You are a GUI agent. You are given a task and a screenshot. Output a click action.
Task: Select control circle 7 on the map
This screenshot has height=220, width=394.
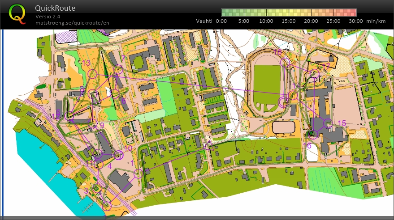pos(118,69)
